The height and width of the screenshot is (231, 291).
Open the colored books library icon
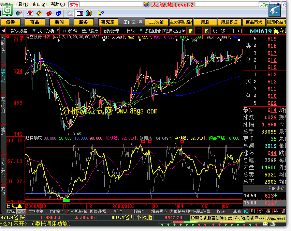click(x=89, y=13)
